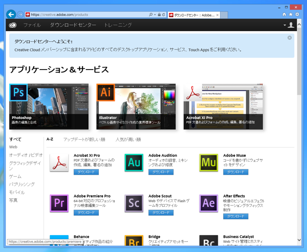Open the browser home icon

[x=284, y=14]
